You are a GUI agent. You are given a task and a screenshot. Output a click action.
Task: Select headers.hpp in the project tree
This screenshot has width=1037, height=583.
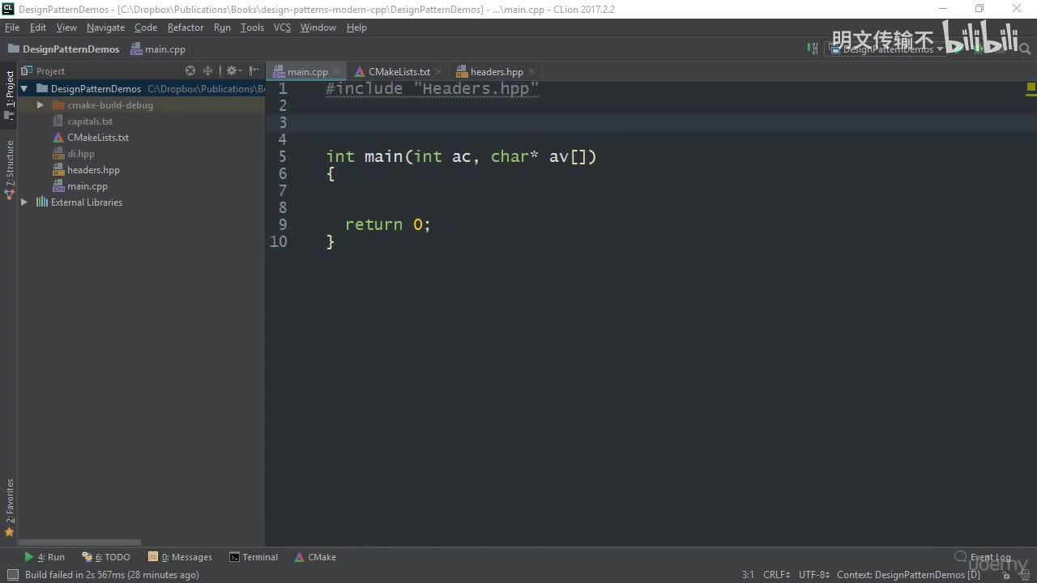tap(93, 170)
